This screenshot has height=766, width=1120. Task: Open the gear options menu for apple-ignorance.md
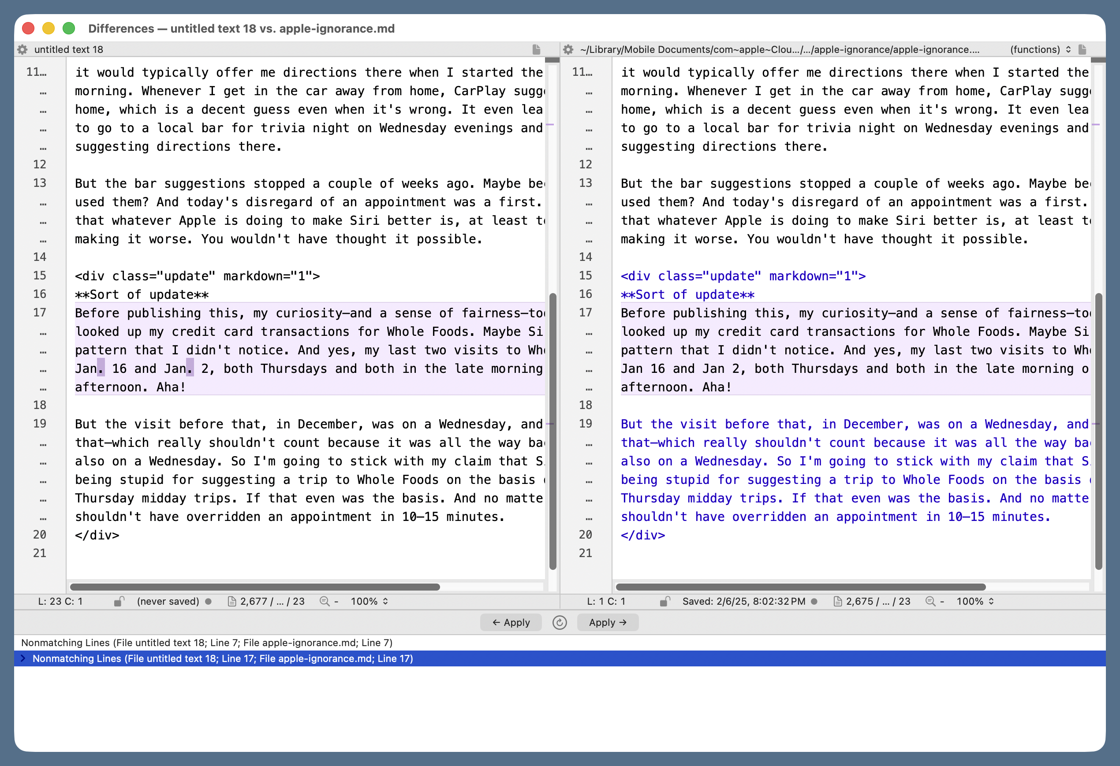[x=568, y=49]
